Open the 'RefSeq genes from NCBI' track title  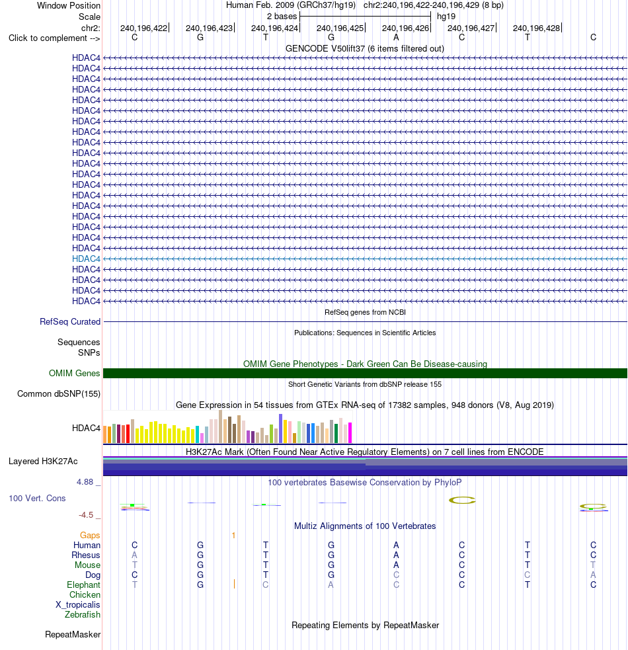[x=365, y=312]
